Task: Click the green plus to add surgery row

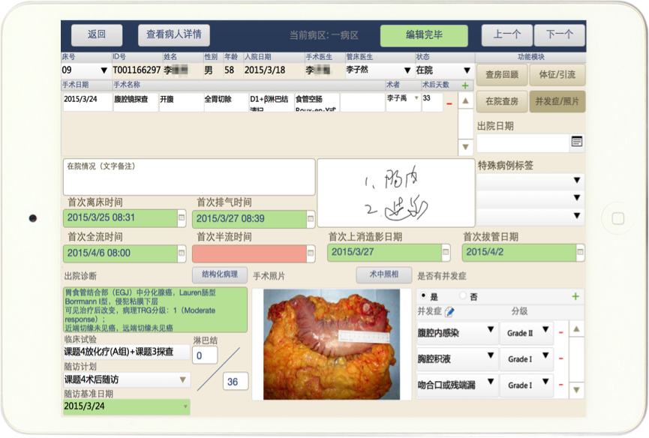Action: [x=465, y=85]
